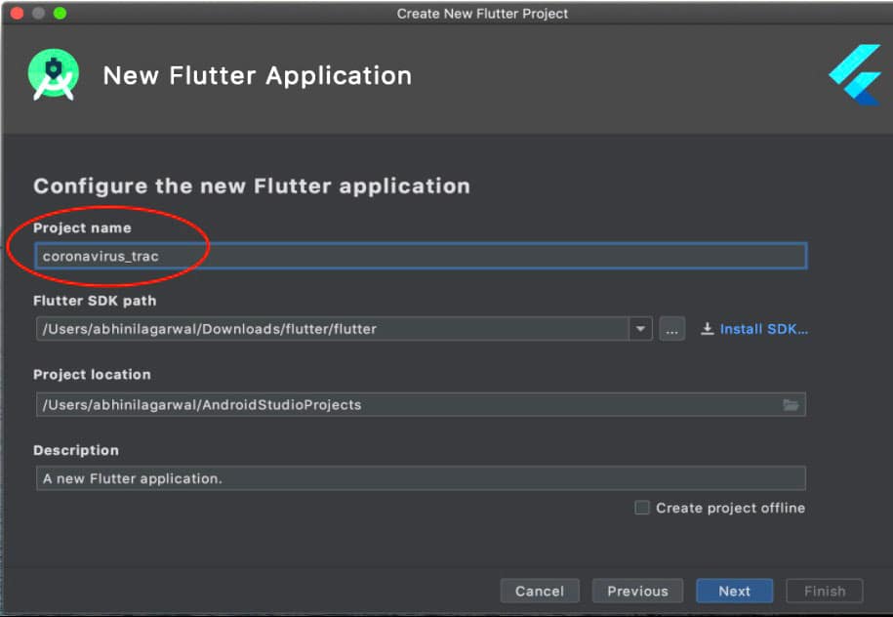Proceed by clicking Next
893x617 pixels.
click(734, 591)
